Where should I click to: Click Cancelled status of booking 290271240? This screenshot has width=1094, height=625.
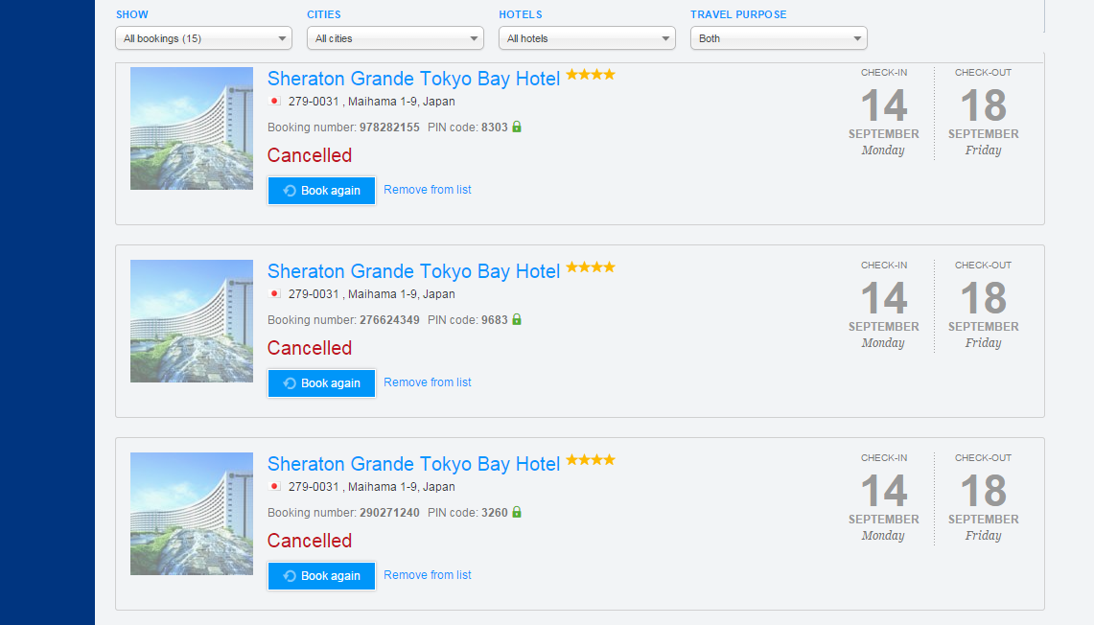coord(310,540)
